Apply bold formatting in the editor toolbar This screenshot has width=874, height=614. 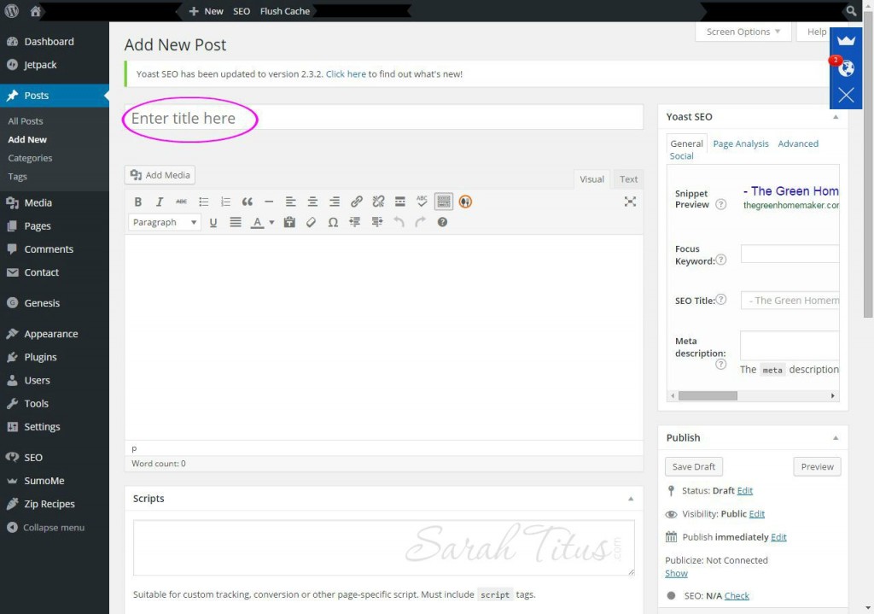(x=138, y=202)
